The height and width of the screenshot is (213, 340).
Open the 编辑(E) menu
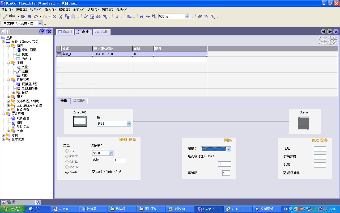pyautogui.click(x=21, y=10)
